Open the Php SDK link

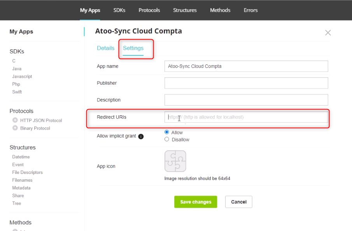pos(16,84)
